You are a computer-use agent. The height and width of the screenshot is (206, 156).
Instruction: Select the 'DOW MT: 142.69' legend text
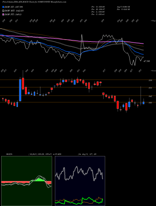tap(14, 11)
